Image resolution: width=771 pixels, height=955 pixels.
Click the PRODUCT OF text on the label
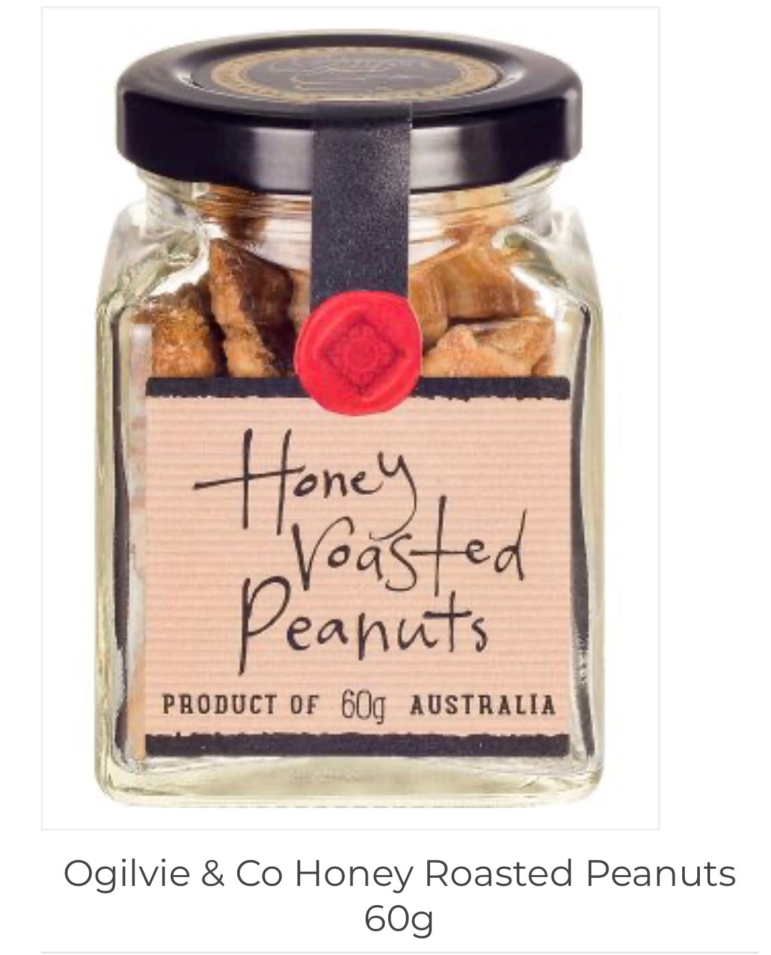(240, 706)
